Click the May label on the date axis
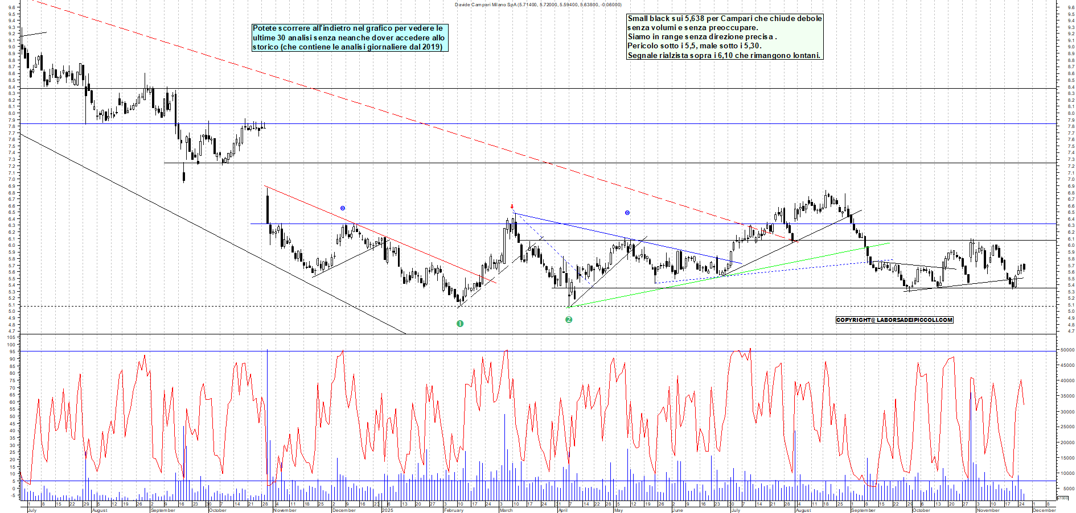 point(618,510)
